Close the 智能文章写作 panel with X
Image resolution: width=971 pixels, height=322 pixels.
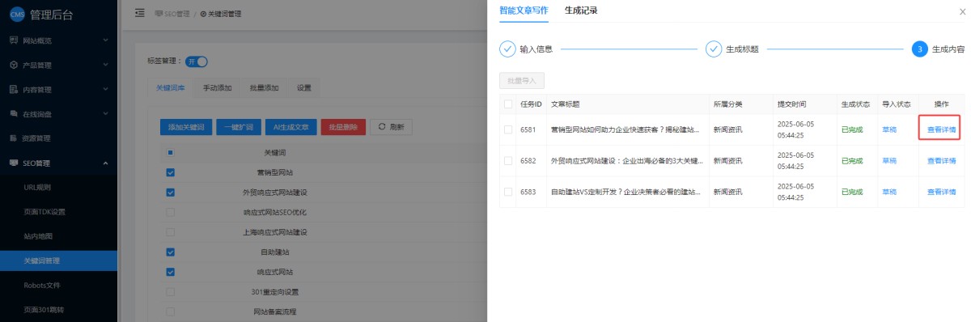(961, 12)
